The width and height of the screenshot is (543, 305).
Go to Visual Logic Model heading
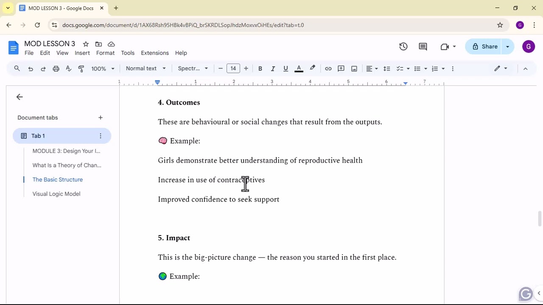pyautogui.click(x=56, y=194)
